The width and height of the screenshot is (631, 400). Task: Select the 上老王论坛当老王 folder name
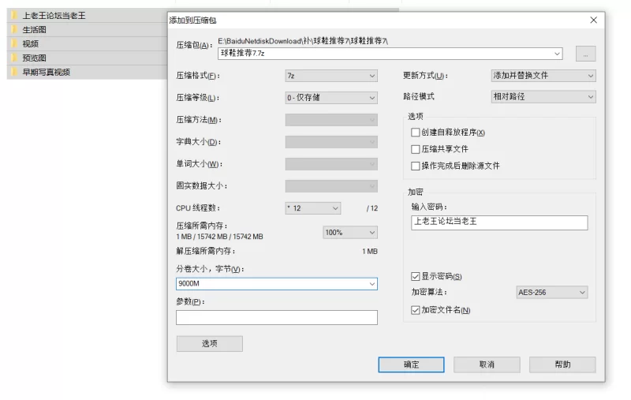[54, 16]
